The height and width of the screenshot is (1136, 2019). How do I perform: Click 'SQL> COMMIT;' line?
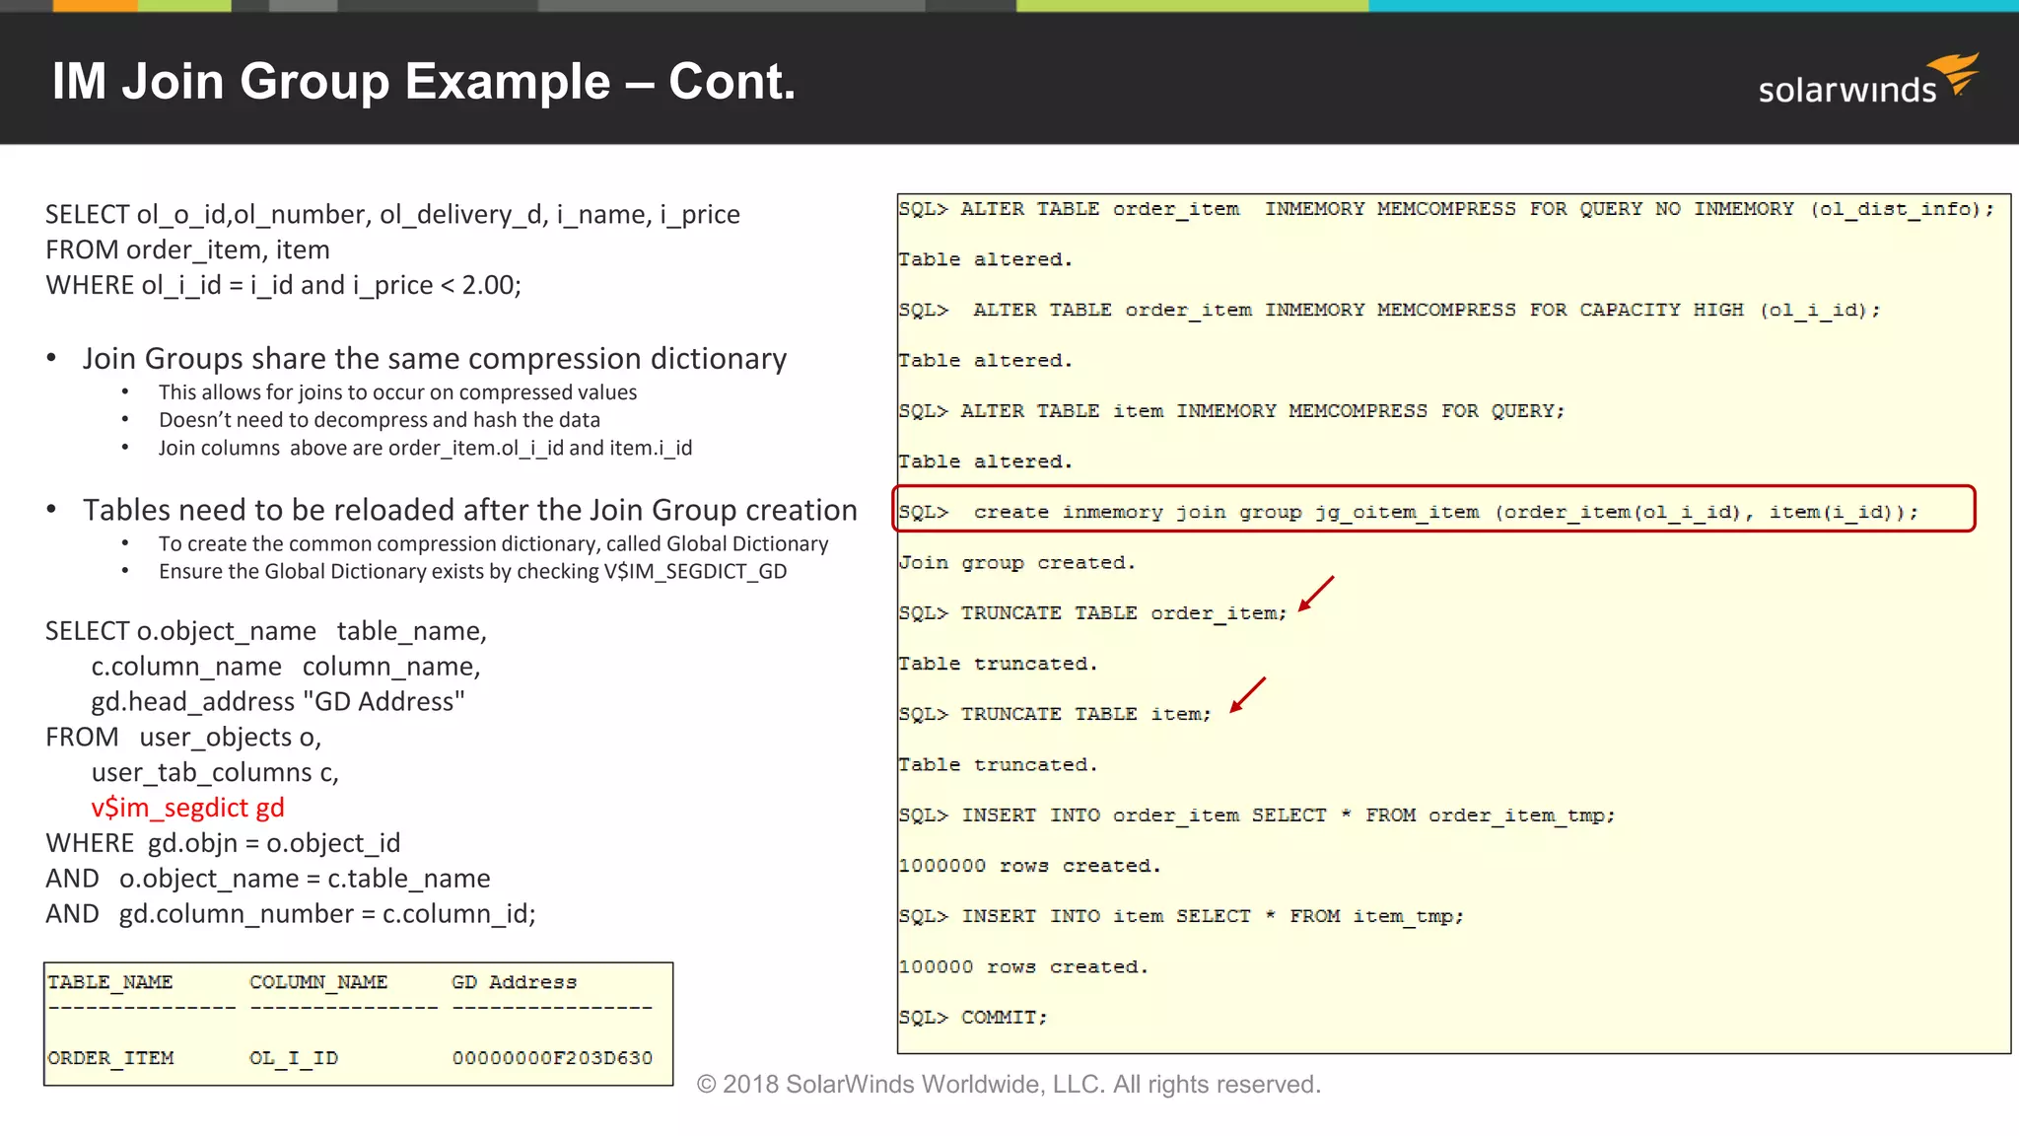click(x=973, y=1018)
